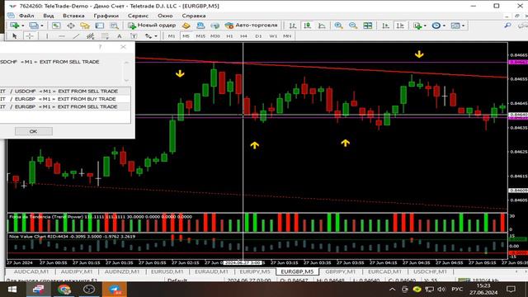Draw a horizontal line tool
The height and width of the screenshot is (297, 528).
click(62, 36)
